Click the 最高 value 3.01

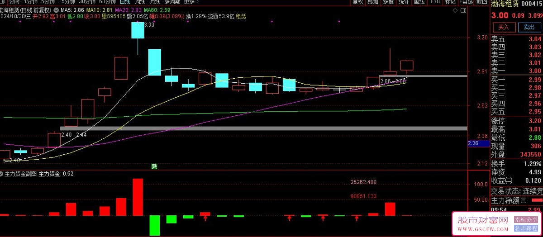click(534, 129)
